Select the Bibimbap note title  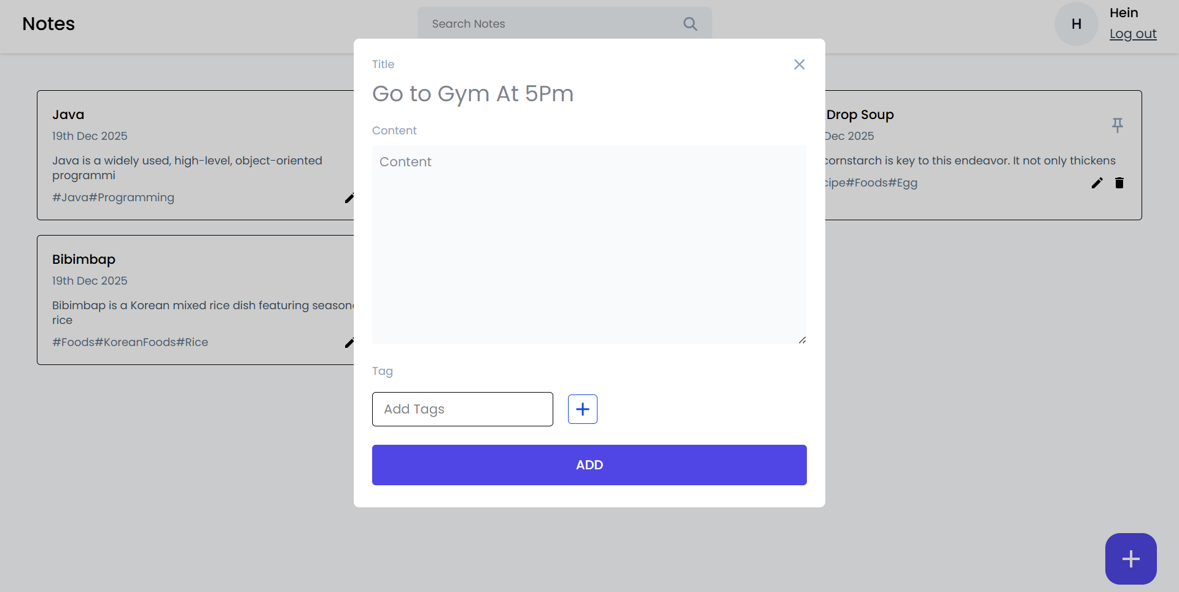pos(84,259)
